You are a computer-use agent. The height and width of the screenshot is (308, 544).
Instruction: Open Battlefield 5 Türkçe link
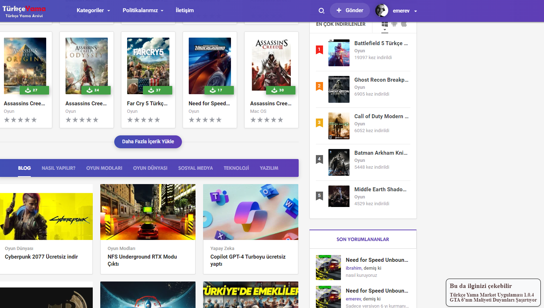381,43
